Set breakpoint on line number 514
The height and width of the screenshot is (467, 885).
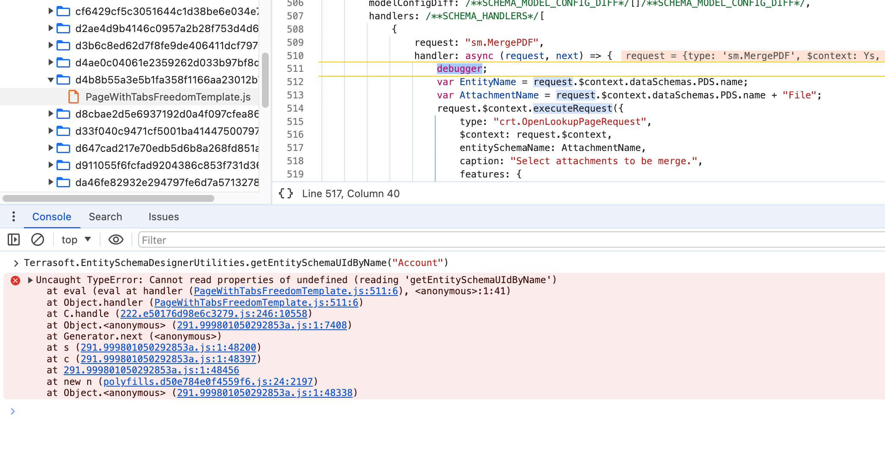coord(295,109)
